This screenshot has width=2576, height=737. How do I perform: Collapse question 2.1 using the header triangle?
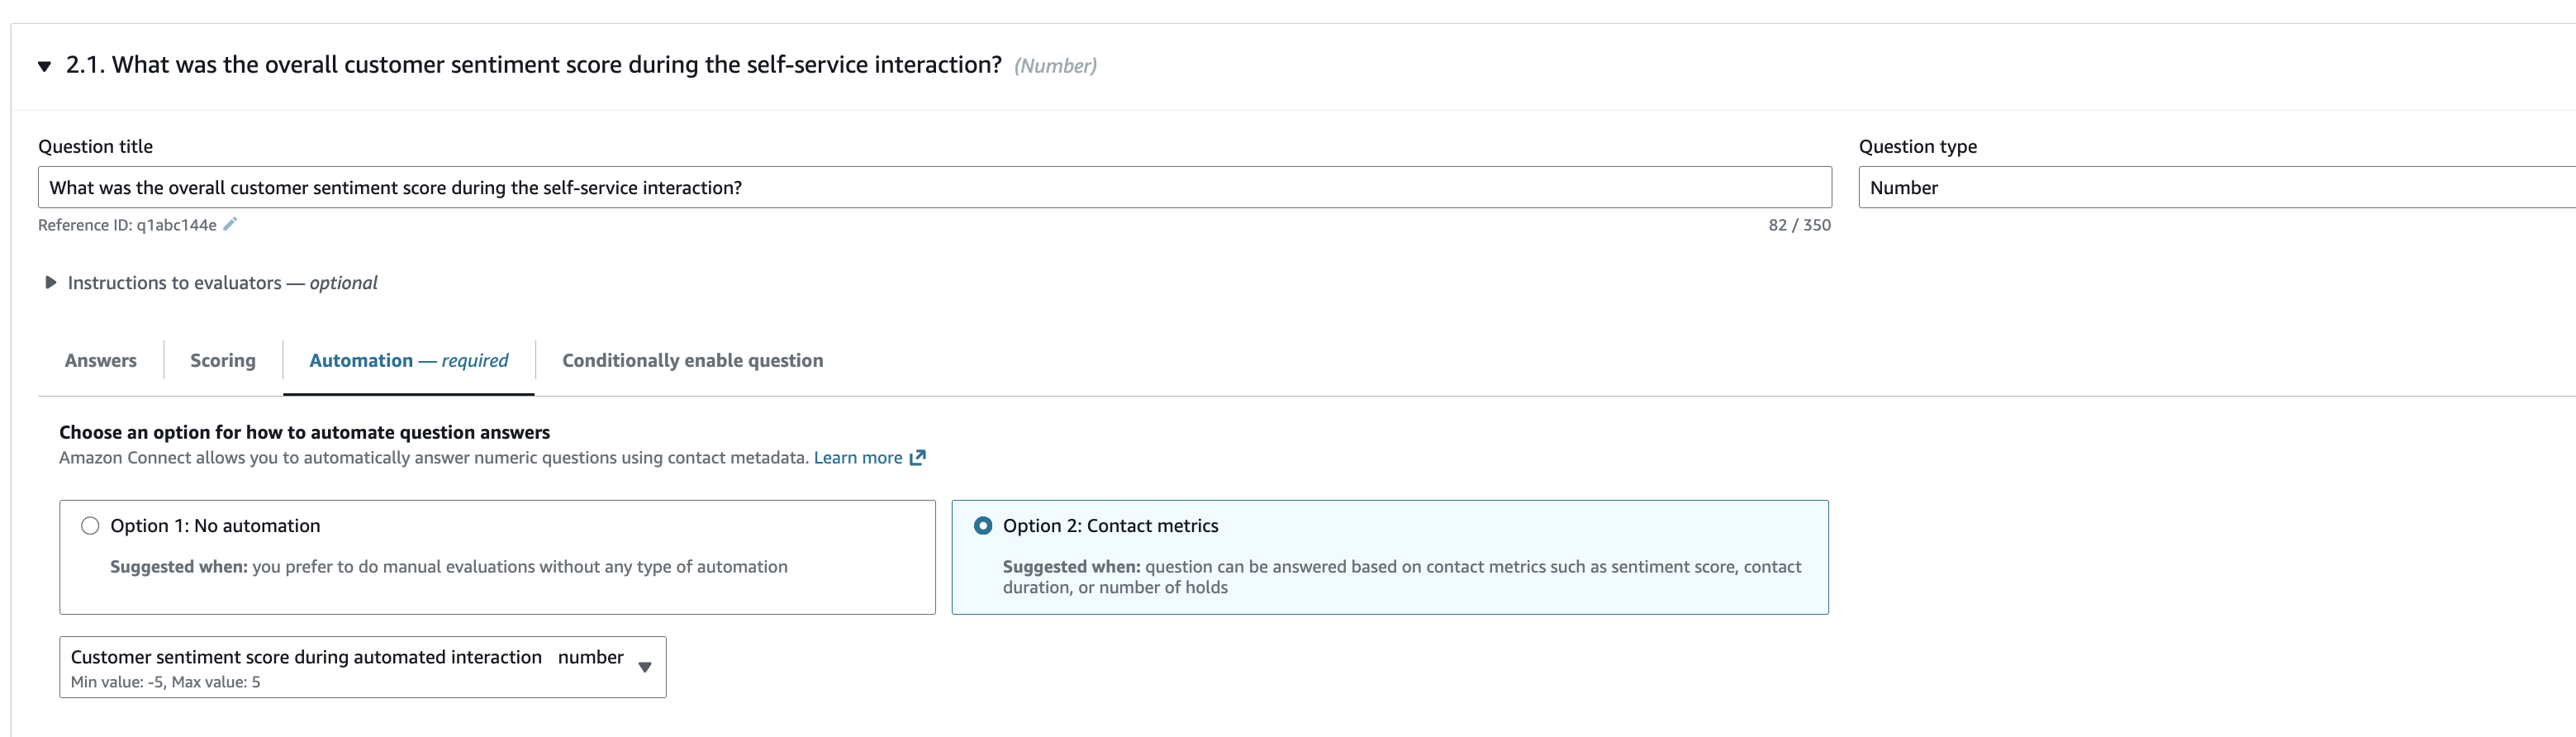(44, 66)
